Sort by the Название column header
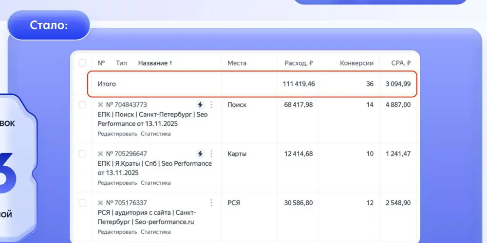This screenshot has height=243, width=487. click(x=155, y=63)
